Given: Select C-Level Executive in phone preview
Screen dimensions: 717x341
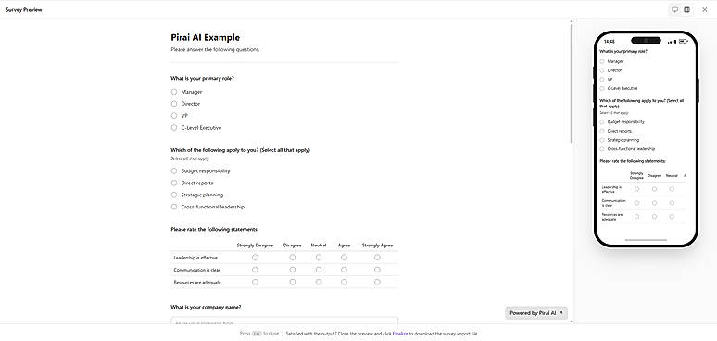Looking at the screenshot, I should tap(602, 88).
